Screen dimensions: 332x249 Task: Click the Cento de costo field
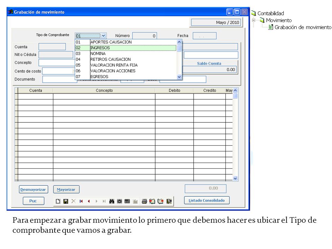[x=58, y=71]
